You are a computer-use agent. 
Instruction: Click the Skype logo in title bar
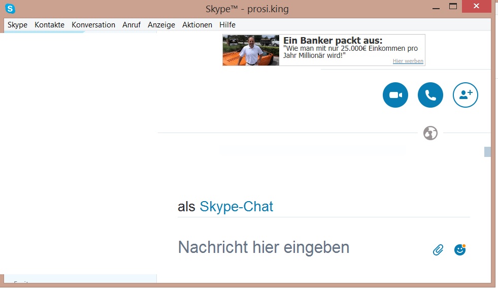pos(10,9)
